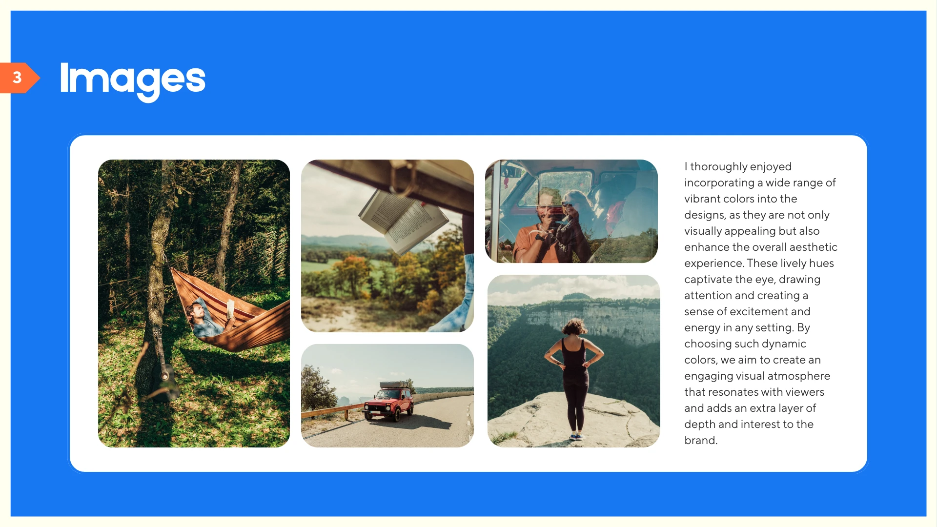Click the line "captivate the eye, drawing"
This screenshot has height=527, width=937.
pyautogui.click(x=752, y=279)
